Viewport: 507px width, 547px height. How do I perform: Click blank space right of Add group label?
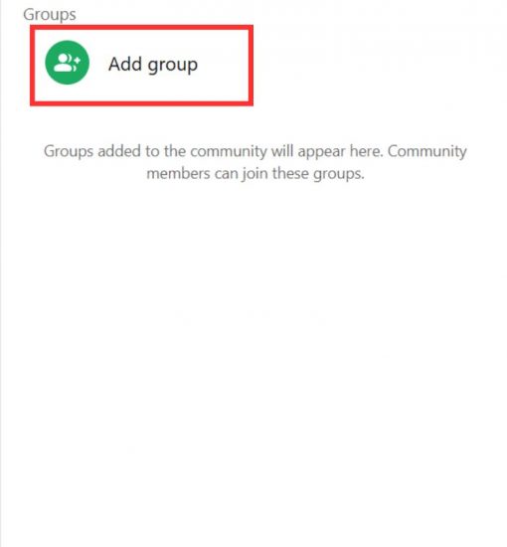(223, 66)
